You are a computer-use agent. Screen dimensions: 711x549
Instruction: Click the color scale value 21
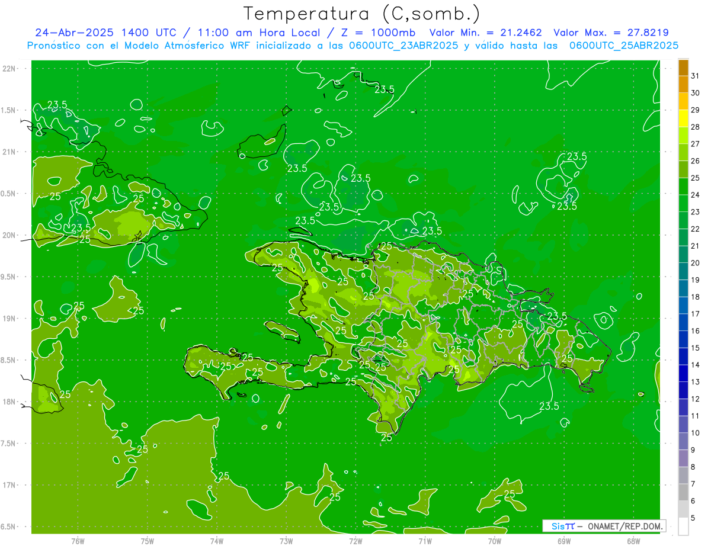tap(696, 246)
